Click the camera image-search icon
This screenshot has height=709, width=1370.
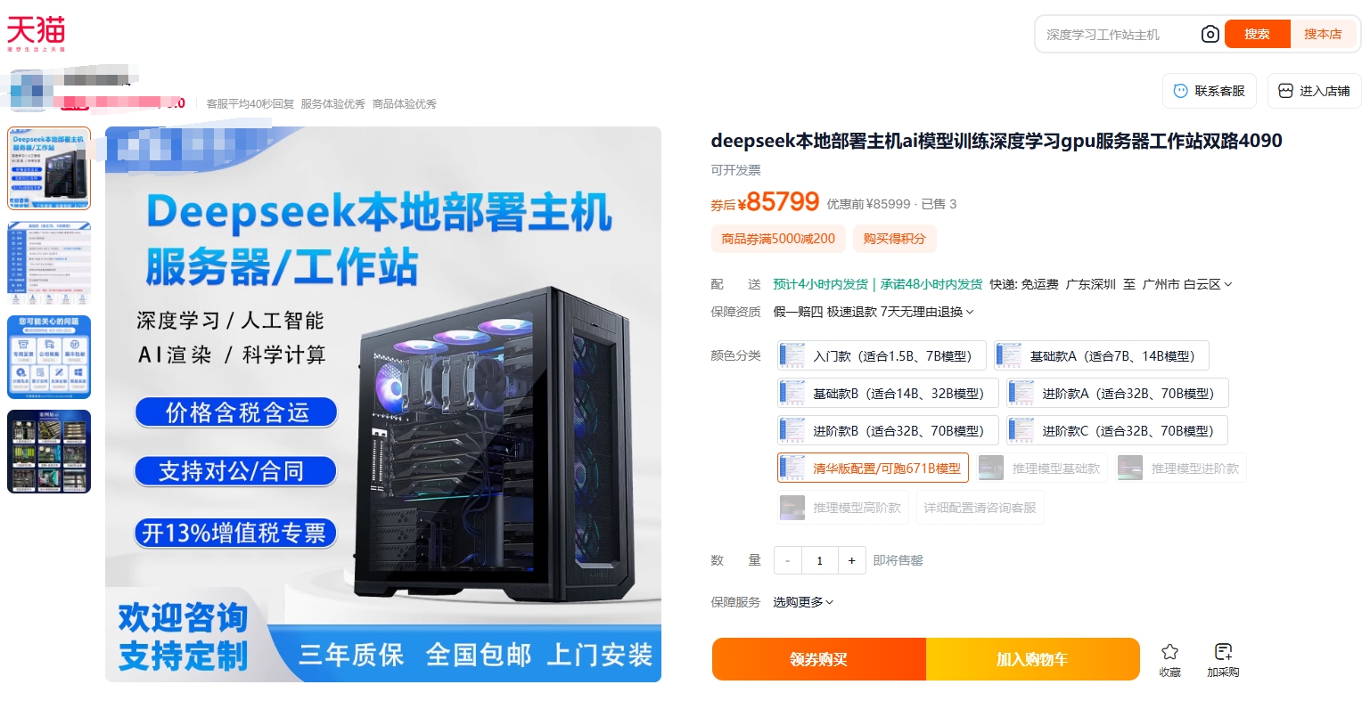[x=1210, y=35]
